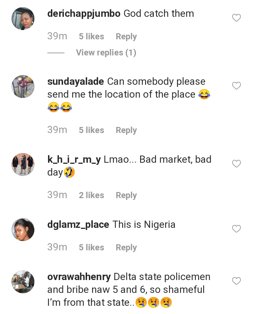Like ovrawahhenry's comment with heart icon

pos(236,281)
